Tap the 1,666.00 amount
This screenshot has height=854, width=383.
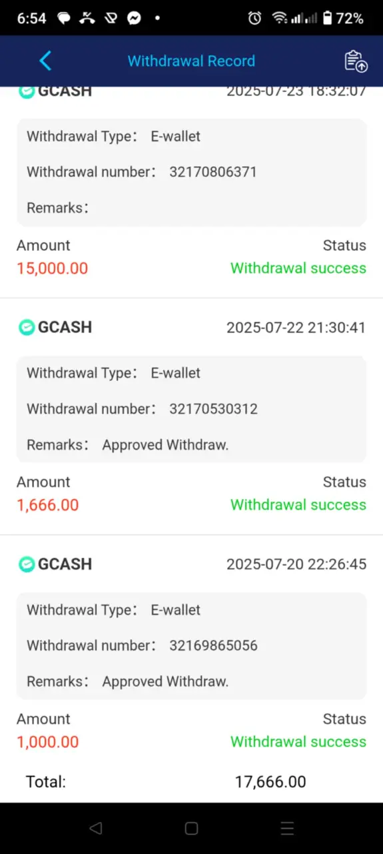click(48, 505)
